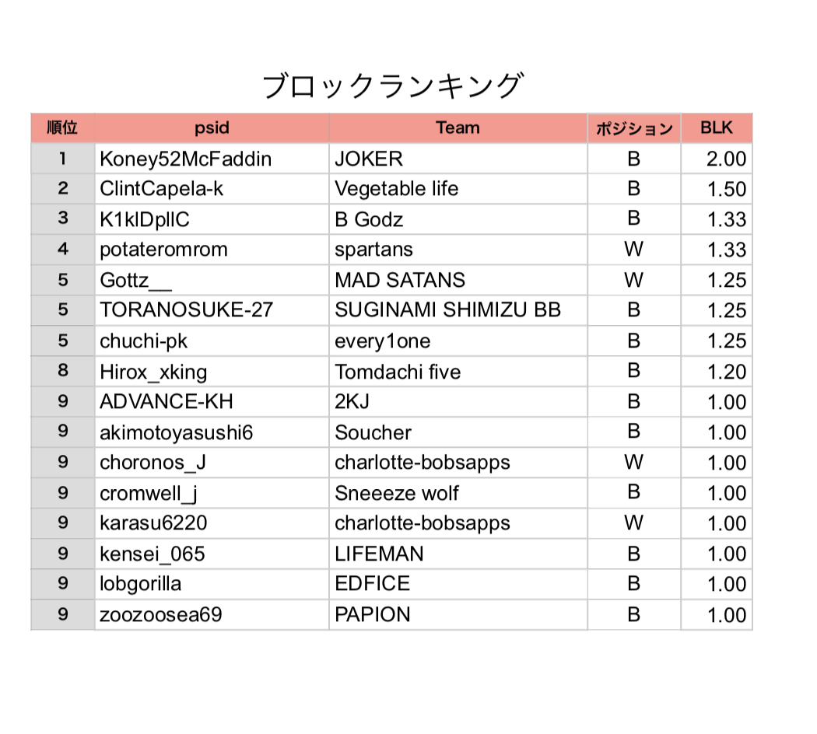Select the ポジション column header
817x734 pixels.
[x=633, y=129]
